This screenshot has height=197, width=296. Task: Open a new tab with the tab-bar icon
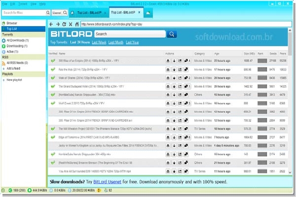(x=148, y=13)
